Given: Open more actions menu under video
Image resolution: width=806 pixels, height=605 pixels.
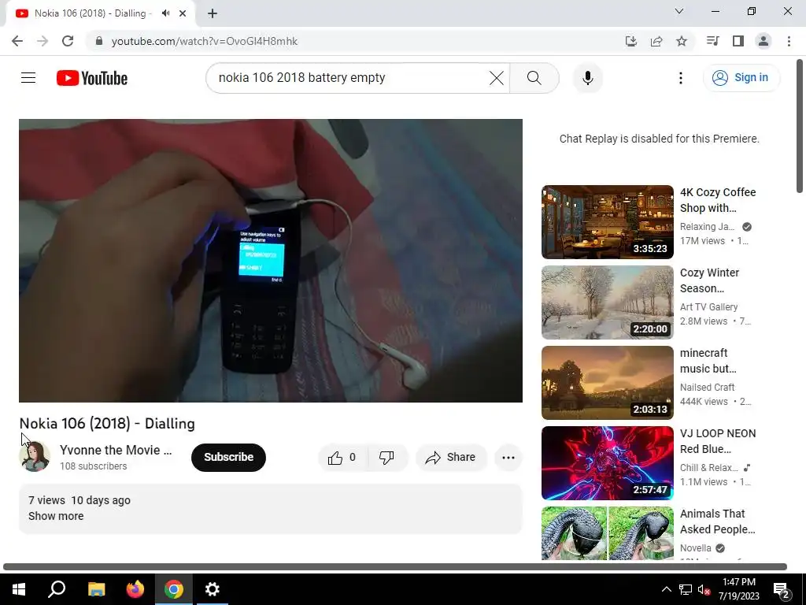Looking at the screenshot, I should [x=508, y=458].
